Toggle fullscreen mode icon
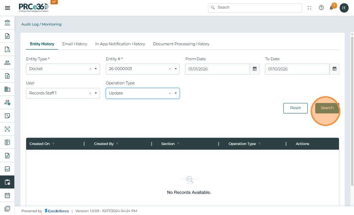Screen dimensions: 354x215 coord(310,8)
